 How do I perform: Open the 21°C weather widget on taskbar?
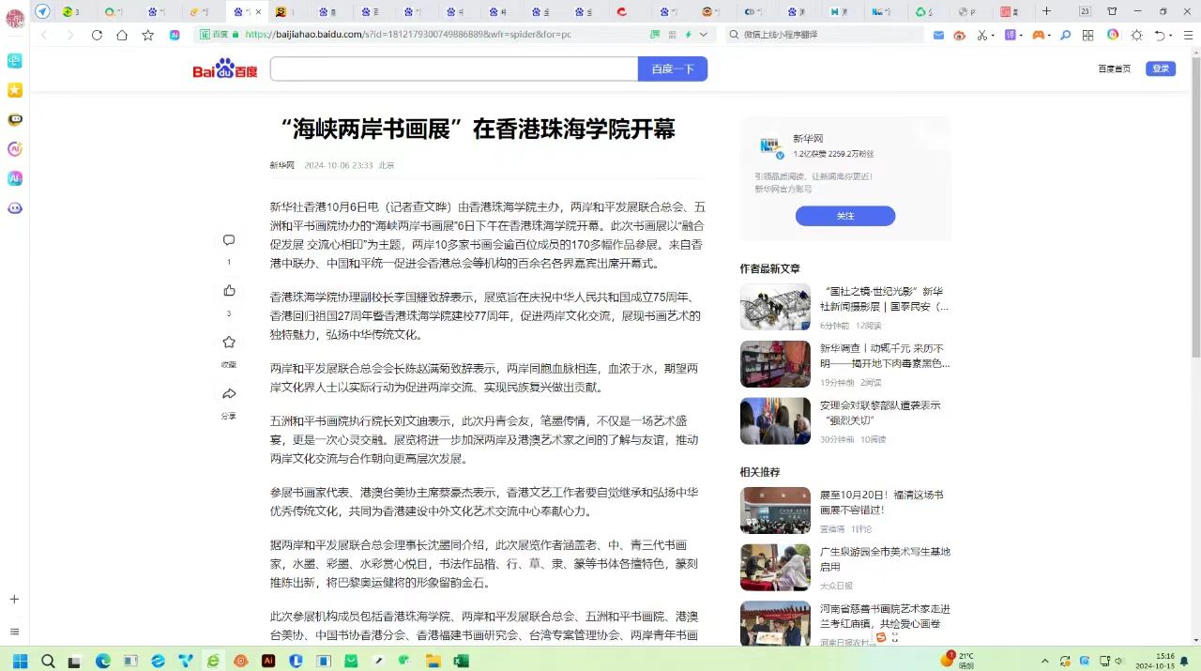pyautogui.click(x=957, y=661)
